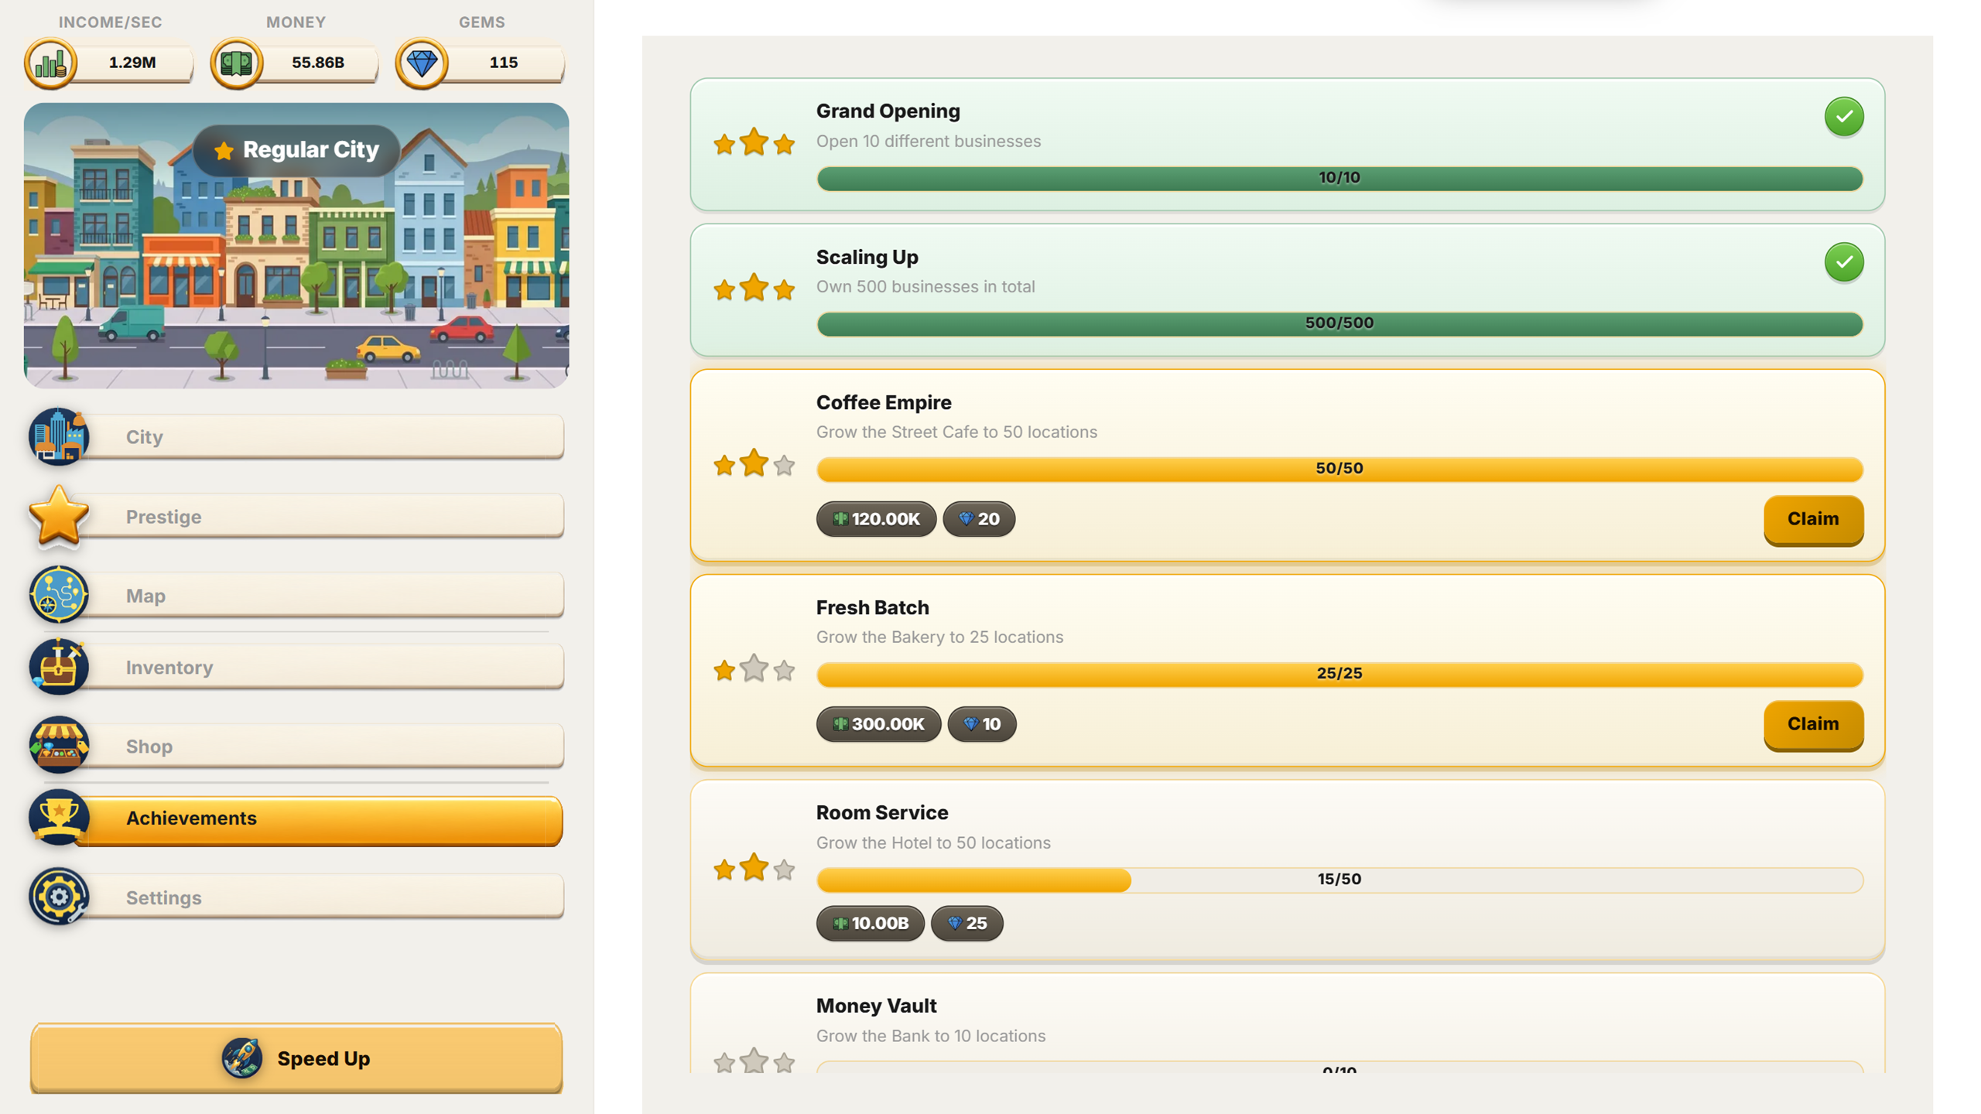Click the green checkmark on Scaling Up
The image size is (1981, 1114).
point(1844,262)
